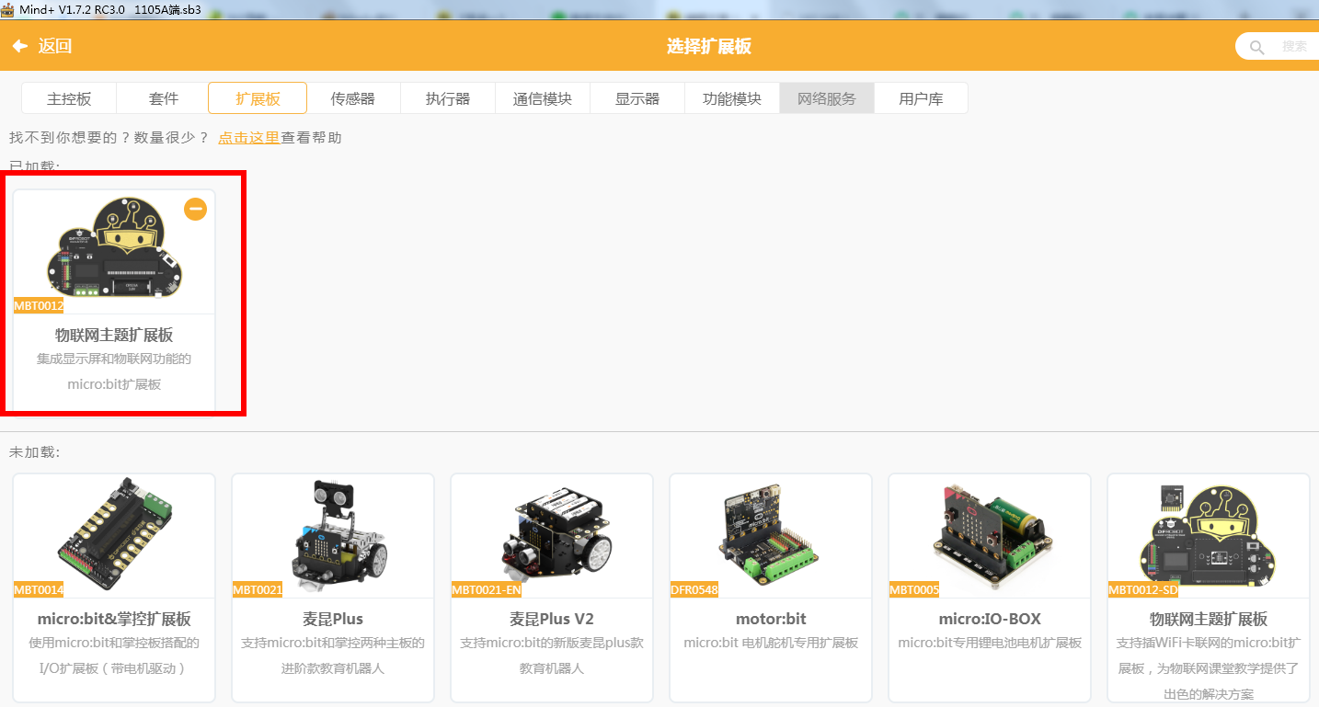This screenshot has height=707, width=1319.
Task: Click the DFR0548 code label
Action: 694,589
